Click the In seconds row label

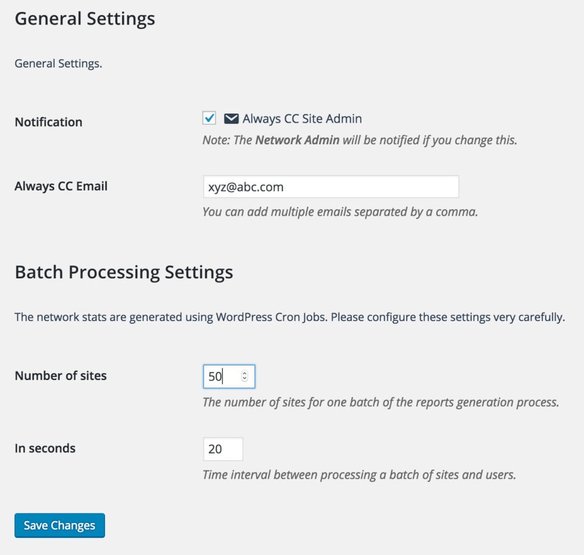click(45, 448)
